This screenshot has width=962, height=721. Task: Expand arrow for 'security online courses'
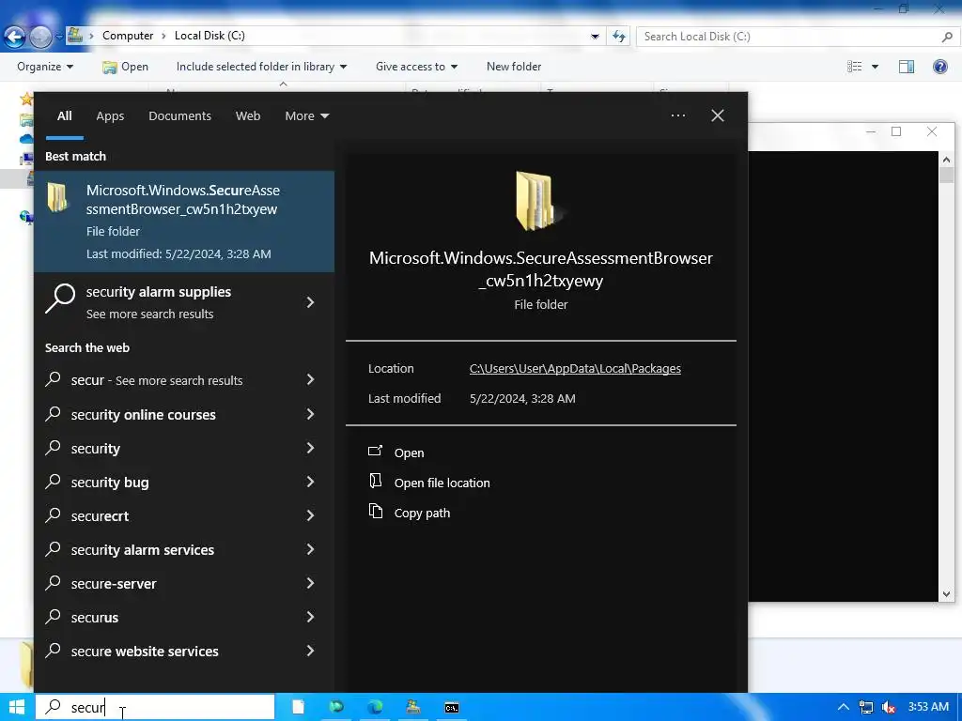coord(310,414)
